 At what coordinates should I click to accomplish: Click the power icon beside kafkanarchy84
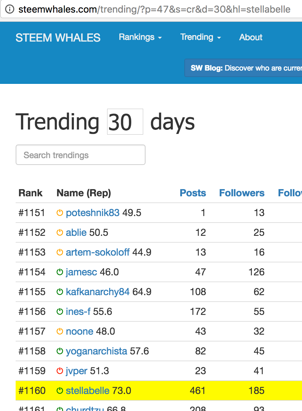pos(60,292)
